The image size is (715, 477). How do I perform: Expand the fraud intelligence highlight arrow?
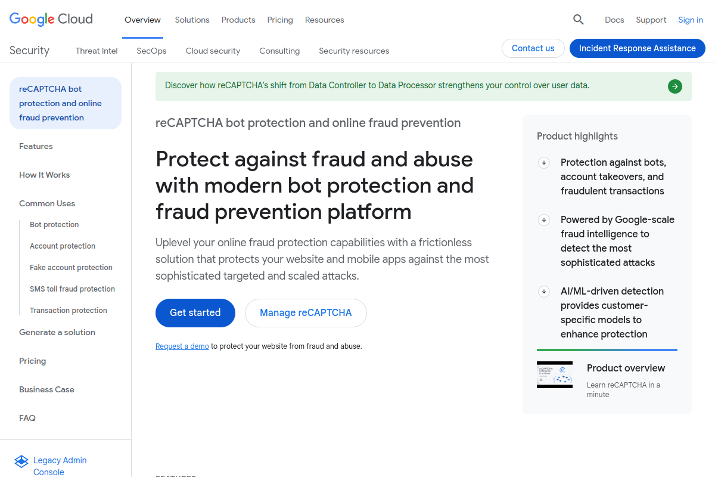(543, 219)
